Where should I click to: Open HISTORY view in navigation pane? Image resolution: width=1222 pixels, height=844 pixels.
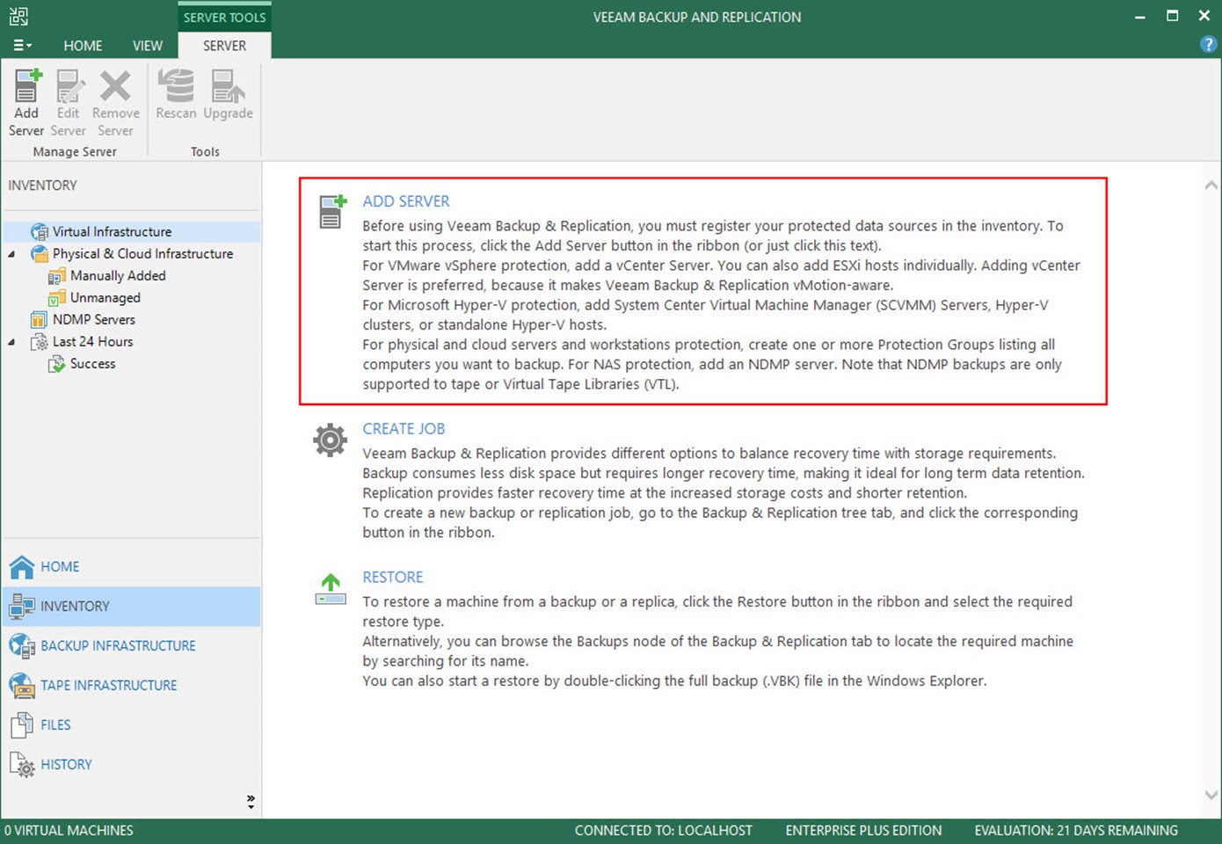(132, 765)
